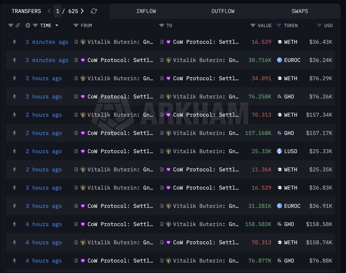Click WETH token icon in $36.43K row
This screenshot has width=346, height=273.
[x=279, y=42]
